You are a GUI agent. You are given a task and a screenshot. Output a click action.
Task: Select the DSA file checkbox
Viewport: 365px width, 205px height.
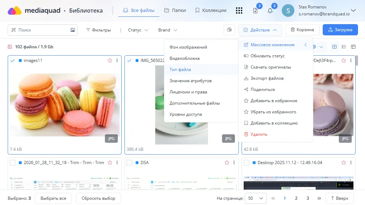pyautogui.click(x=130, y=163)
